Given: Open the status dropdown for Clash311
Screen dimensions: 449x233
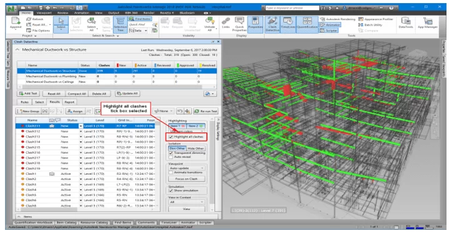Looking at the screenshot, I should tap(81, 126).
